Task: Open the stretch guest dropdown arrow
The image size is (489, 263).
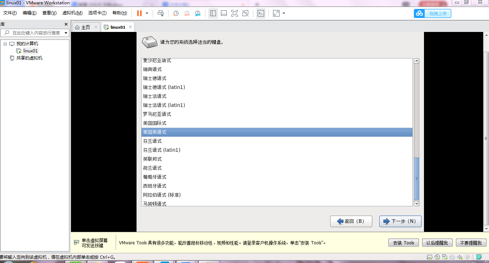Action: pyautogui.click(x=284, y=13)
